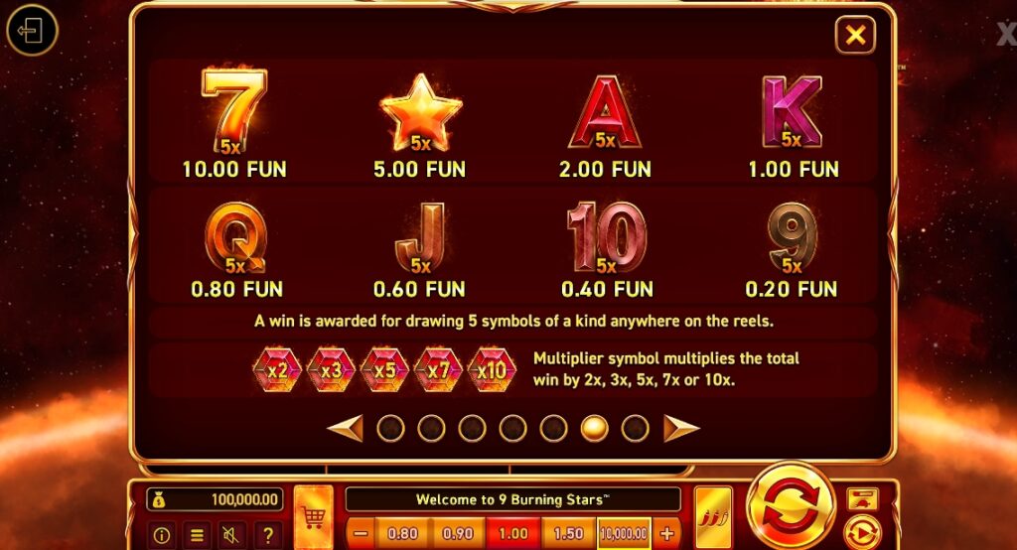Screen dimensions: 1017x550
Task: Click the chili peppers bonus icon
Action: pyautogui.click(x=713, y=517)
